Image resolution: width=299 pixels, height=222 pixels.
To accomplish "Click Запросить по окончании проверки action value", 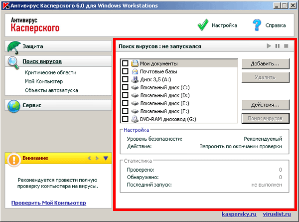I will (x=241, y=147).
